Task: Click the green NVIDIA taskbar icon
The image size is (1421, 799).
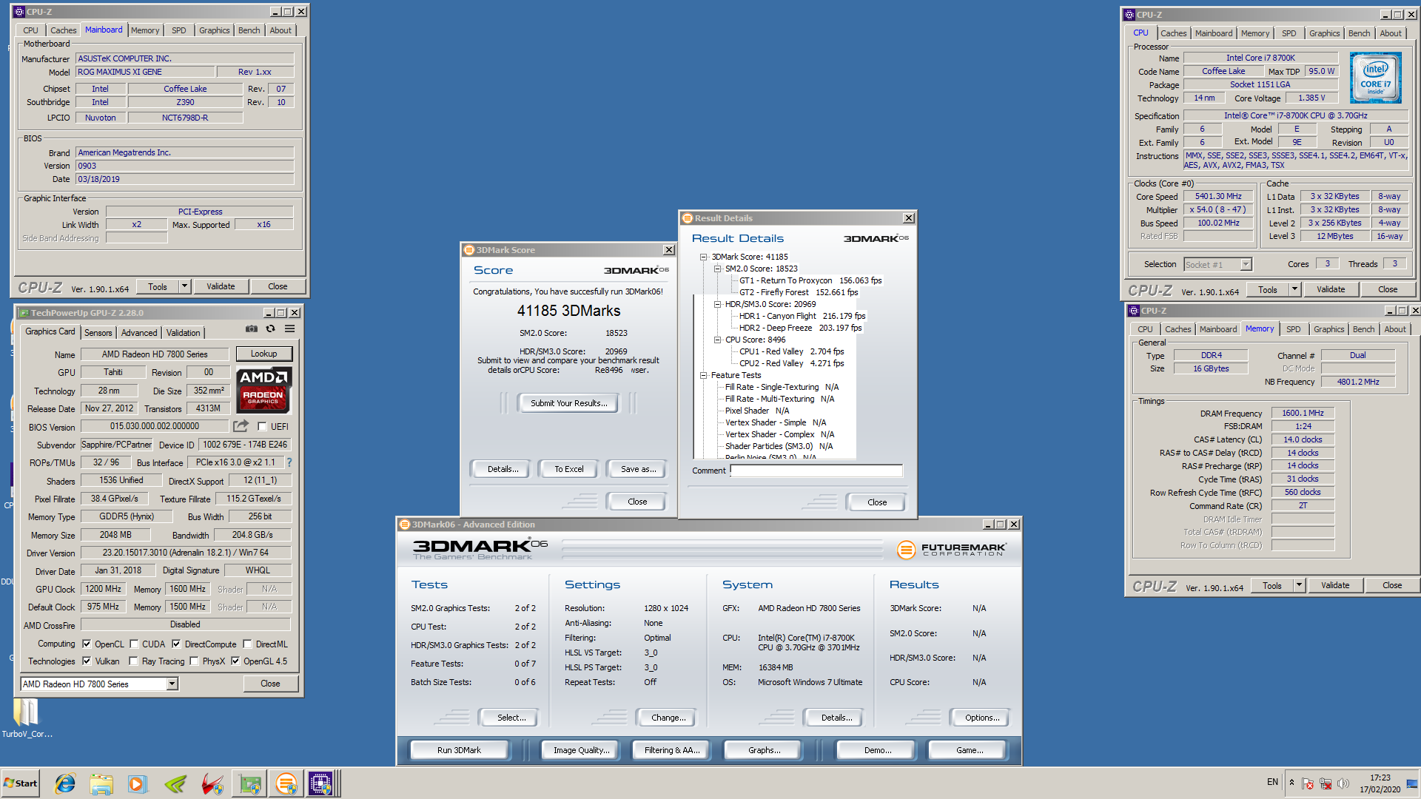Action: pyautogui.click(x=175, y=783)
